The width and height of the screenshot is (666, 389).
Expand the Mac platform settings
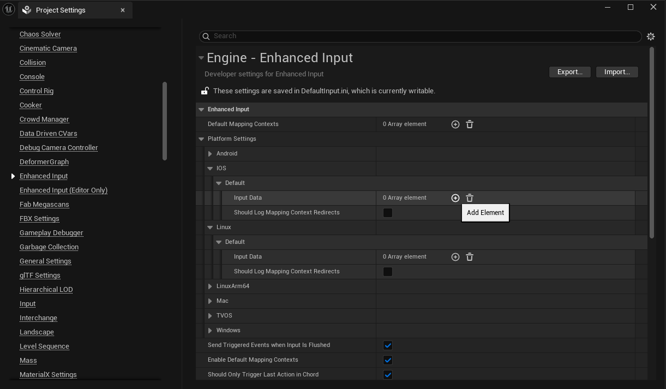click(210, 301)
